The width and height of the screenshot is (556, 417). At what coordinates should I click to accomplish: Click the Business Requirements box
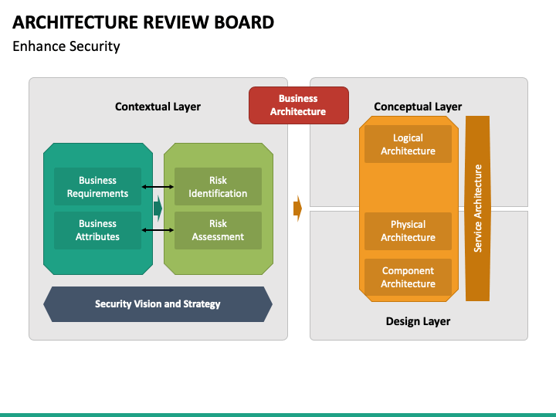pos(97,187)
